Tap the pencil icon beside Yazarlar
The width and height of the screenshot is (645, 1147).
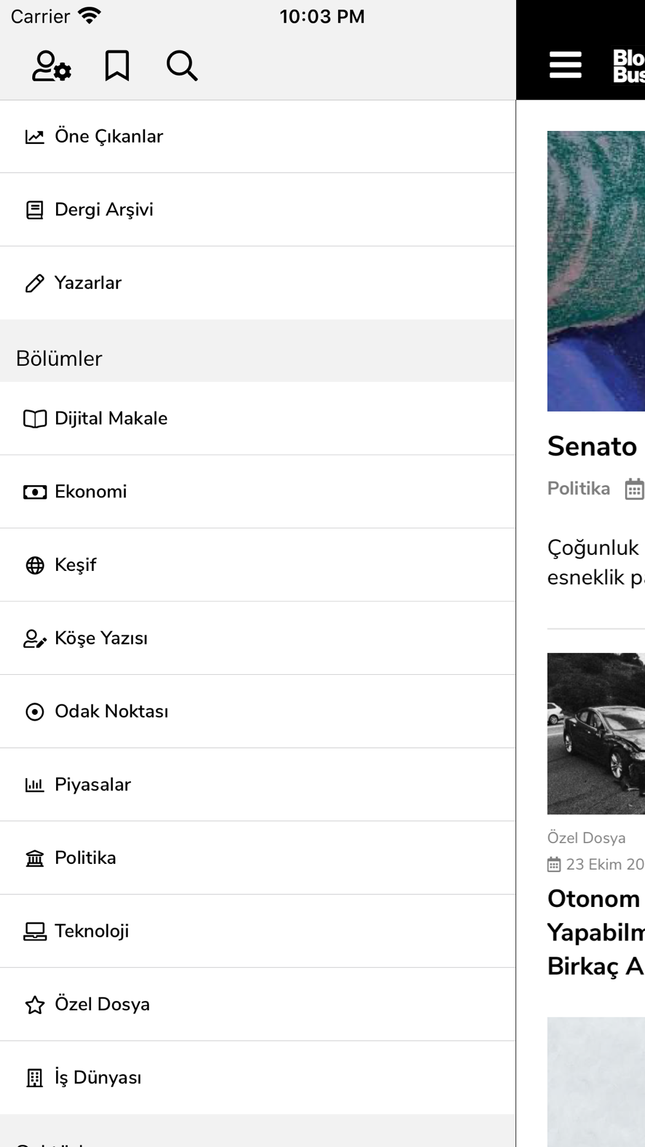[x=35, y=283]
